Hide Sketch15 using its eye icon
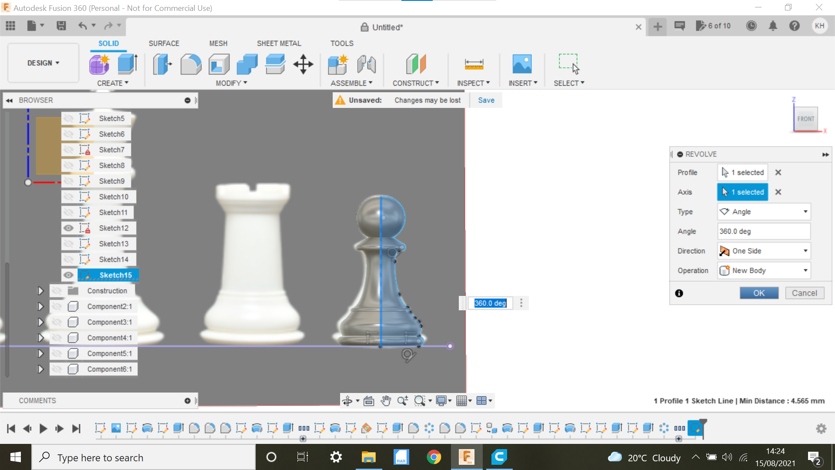 69,275
